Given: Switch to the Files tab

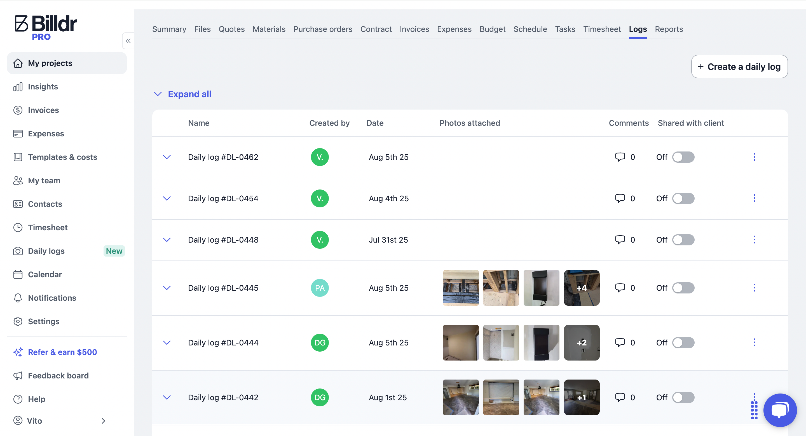Looking at the screenshot, I should [x=202, y=29].
